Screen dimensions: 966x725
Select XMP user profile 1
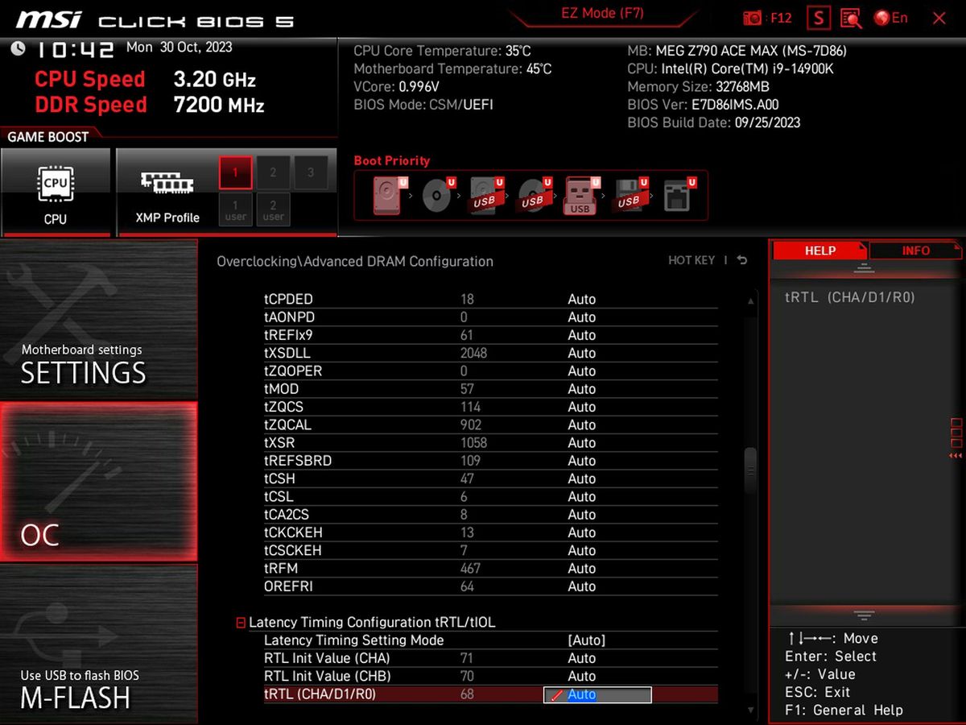(236, 209)
